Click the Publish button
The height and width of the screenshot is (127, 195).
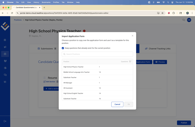tap(184, 123)
